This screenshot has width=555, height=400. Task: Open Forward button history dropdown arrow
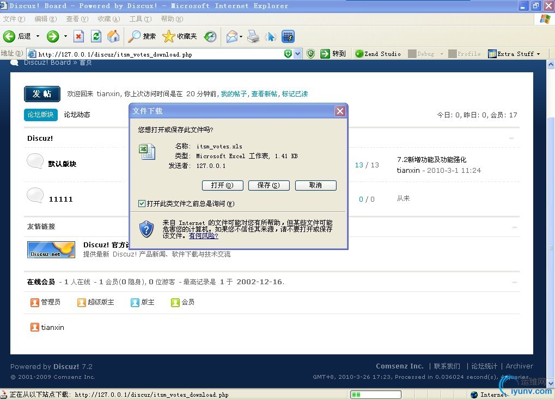(x=65, y=36)
